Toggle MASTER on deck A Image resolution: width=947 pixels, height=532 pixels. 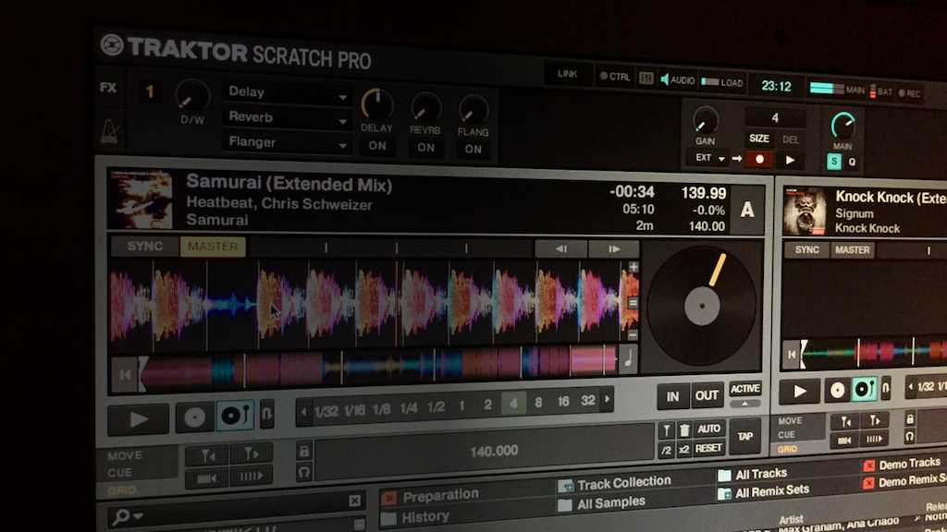pos(213,247)
